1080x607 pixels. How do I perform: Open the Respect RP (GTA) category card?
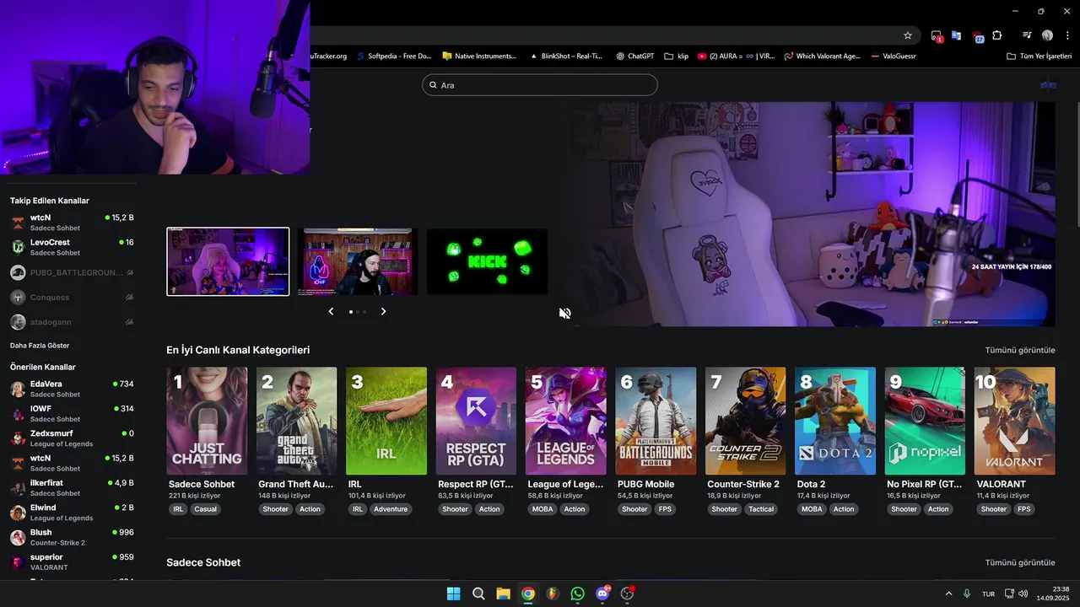[x=476, y=421]
